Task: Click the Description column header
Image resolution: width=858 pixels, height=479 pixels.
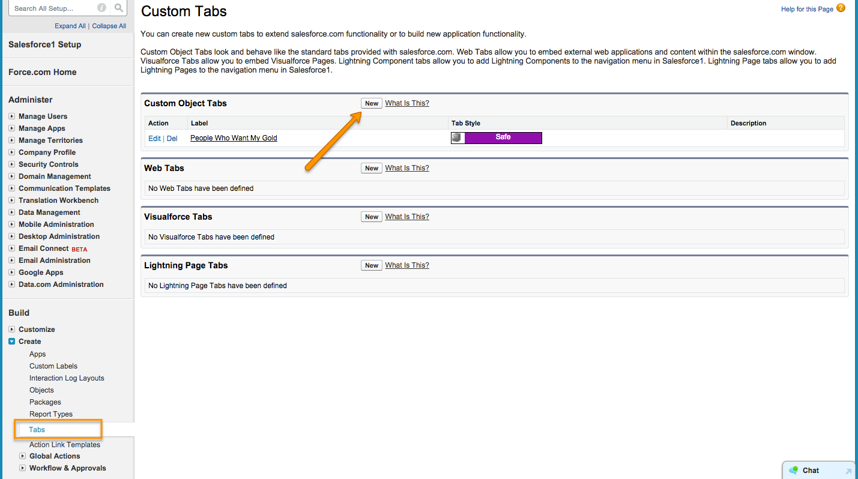Action: click(x=748, y=123)
